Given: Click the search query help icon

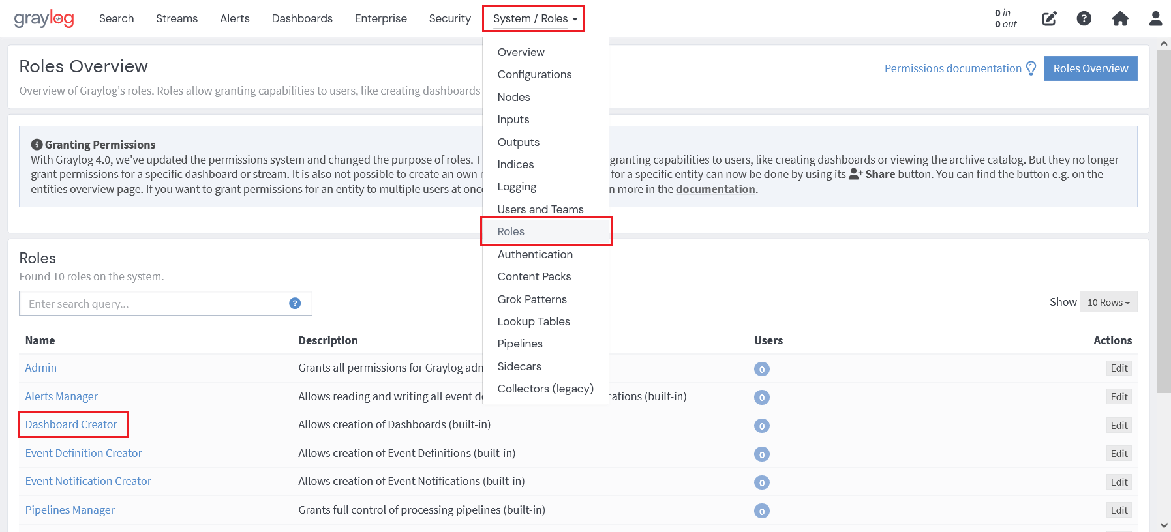Looking at the screenshot, I should coord(295,303).
